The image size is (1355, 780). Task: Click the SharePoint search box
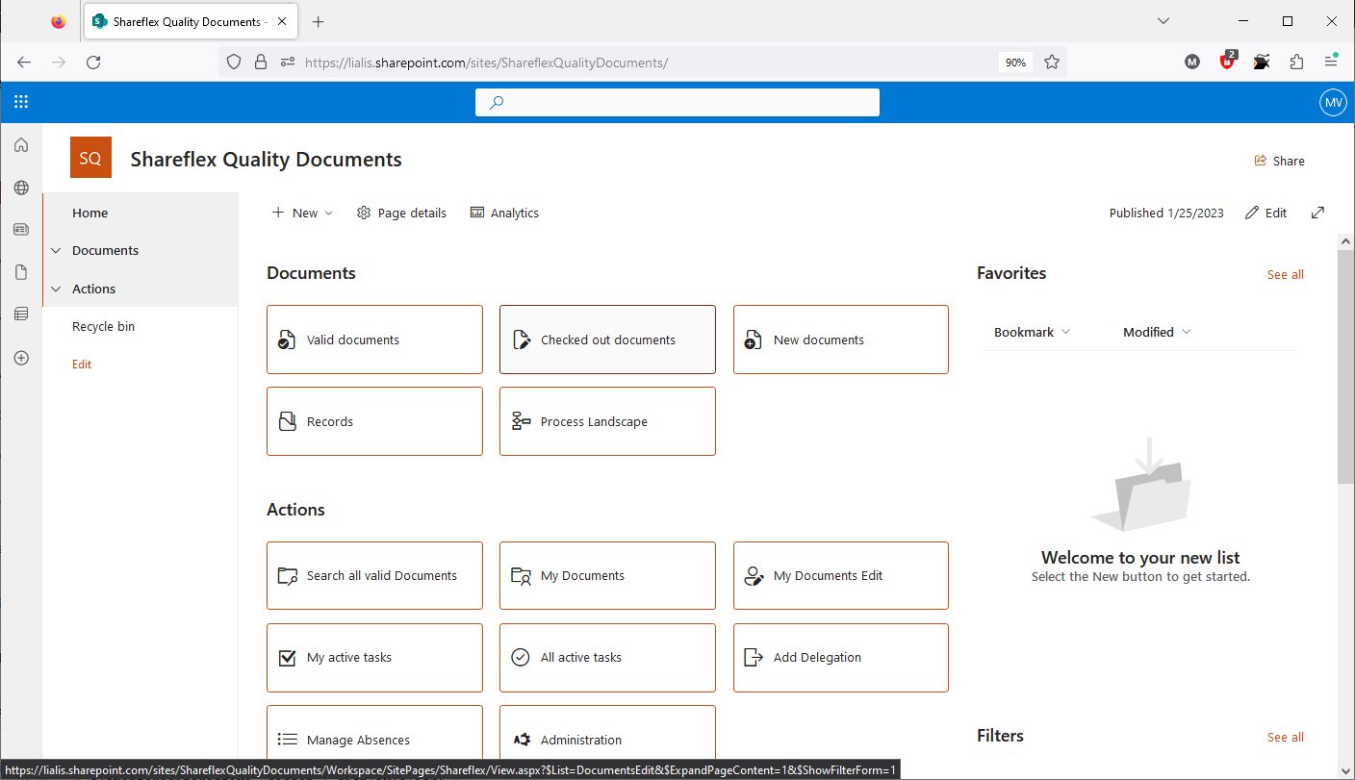click(x=677, y=102)
